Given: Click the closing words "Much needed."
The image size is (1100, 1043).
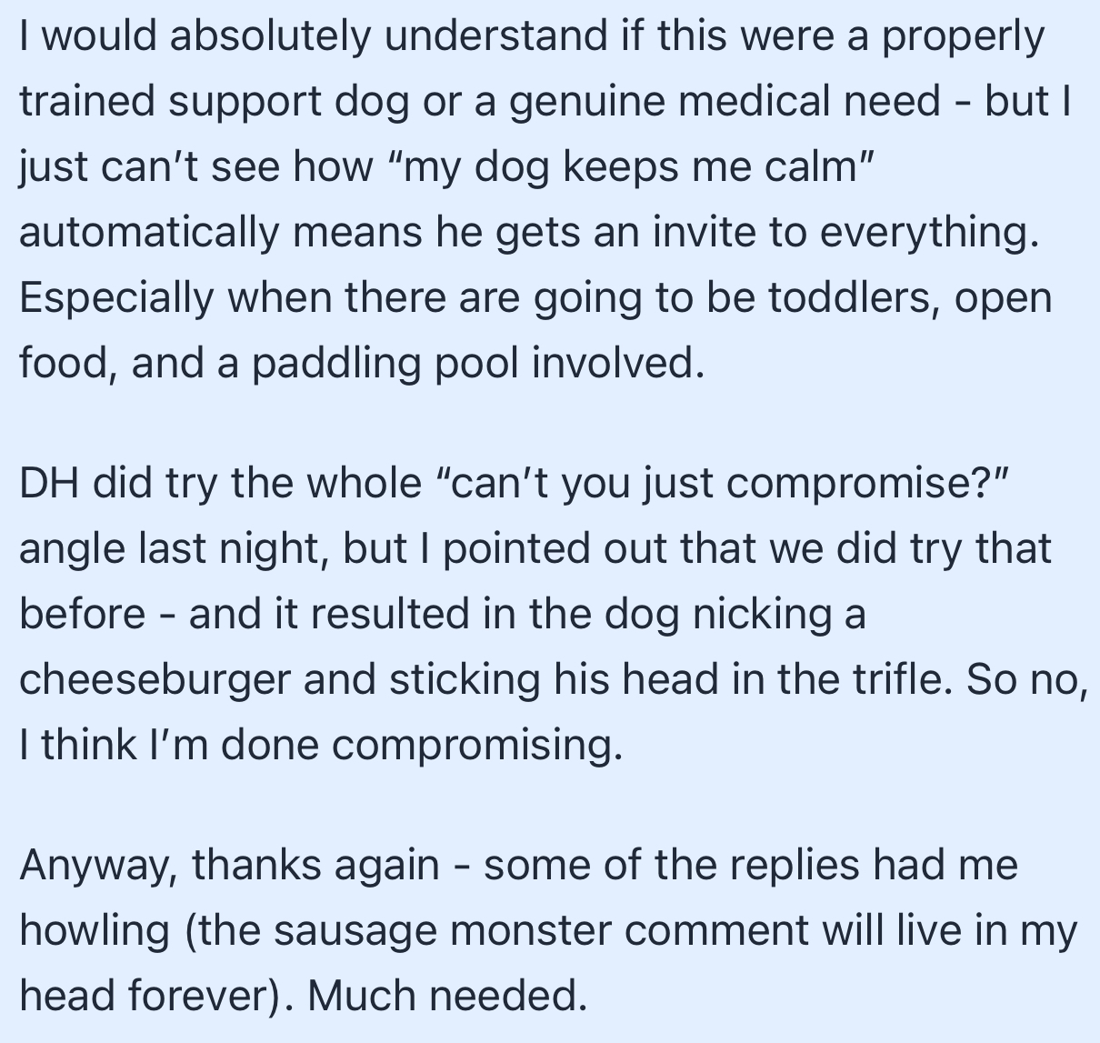Looking at the screenshot, I should 446,996.
